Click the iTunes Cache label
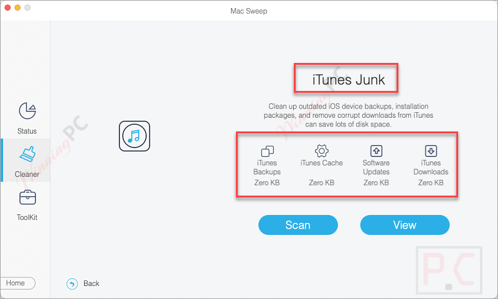 (x=321, y=163)
